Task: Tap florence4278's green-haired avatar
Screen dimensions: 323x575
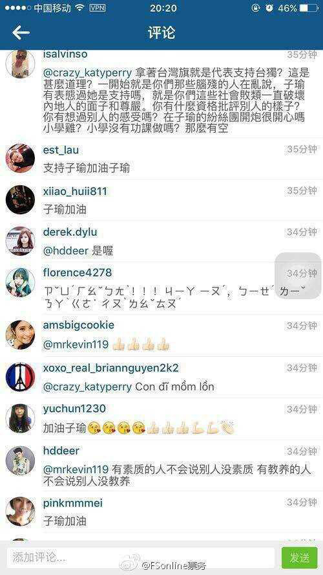Action: point(20,283)
